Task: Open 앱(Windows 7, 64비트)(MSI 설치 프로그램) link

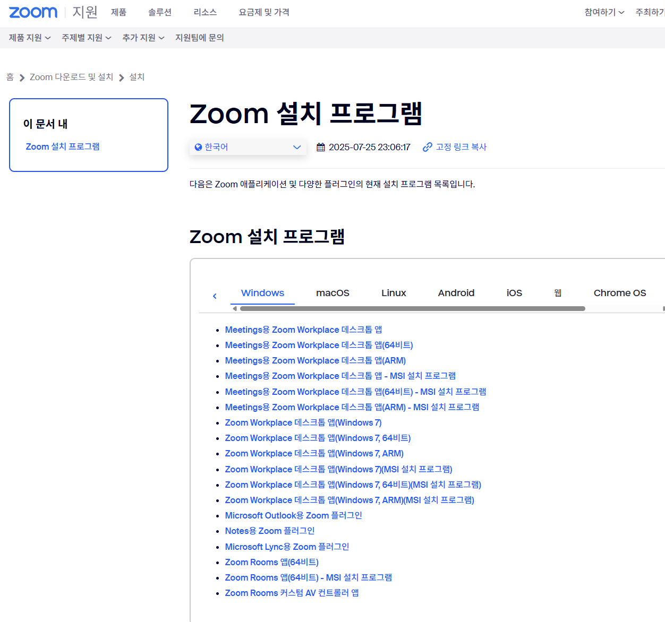Action: pos(353,485)
